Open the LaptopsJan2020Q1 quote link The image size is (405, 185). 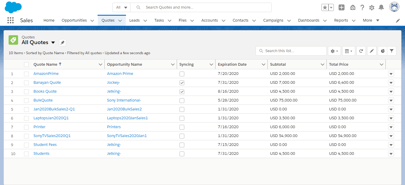tap(51, 118)
